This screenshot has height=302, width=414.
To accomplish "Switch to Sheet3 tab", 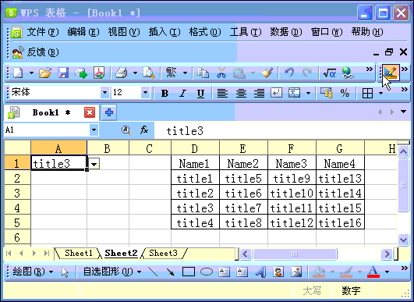I will (163, 253).
